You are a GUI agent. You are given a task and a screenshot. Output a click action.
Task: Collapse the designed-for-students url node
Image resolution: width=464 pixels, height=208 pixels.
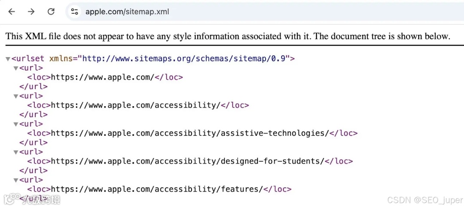point(16,152)
